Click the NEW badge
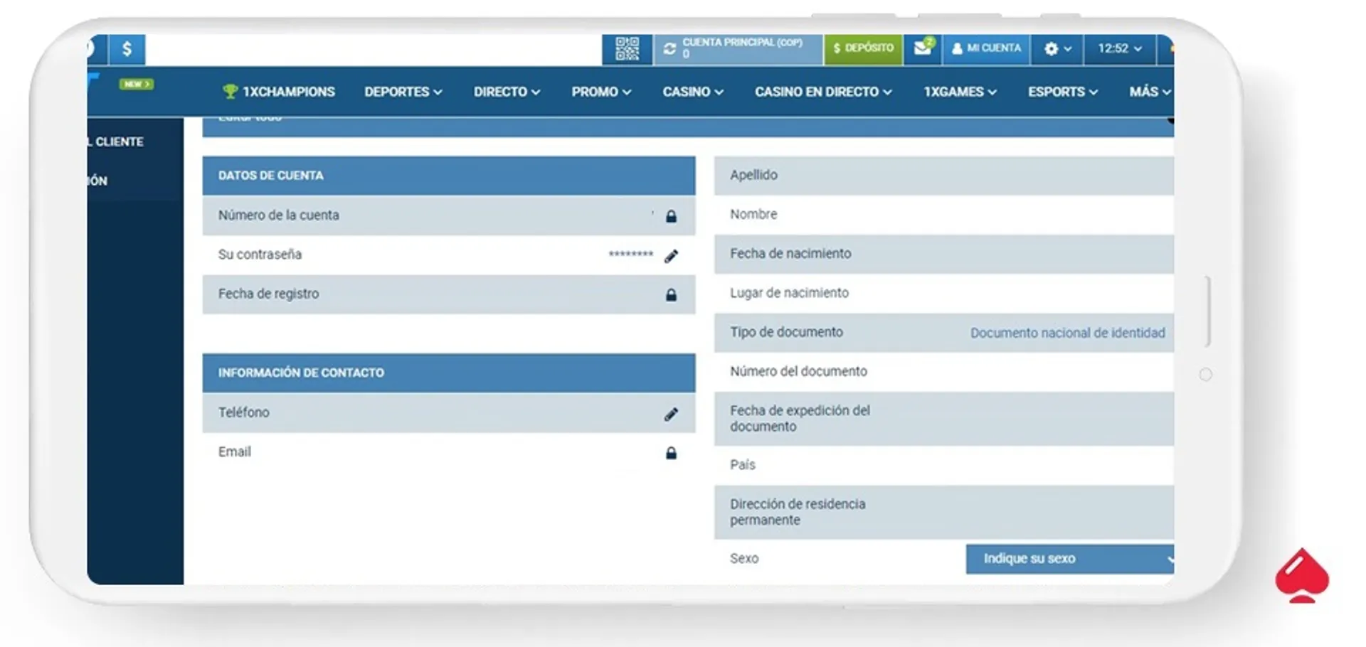1366x647 pixels. click(x=136, y=84)
